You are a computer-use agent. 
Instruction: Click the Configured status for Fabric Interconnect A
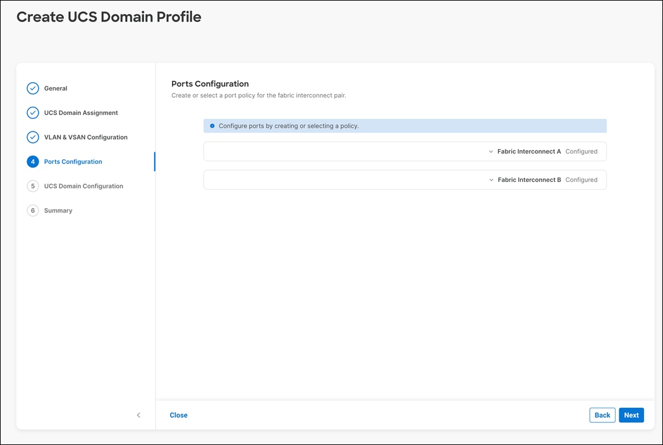(581, 151)
